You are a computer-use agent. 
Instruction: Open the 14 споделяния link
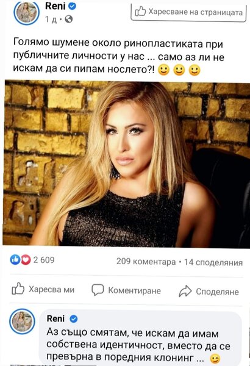point(213,262)
